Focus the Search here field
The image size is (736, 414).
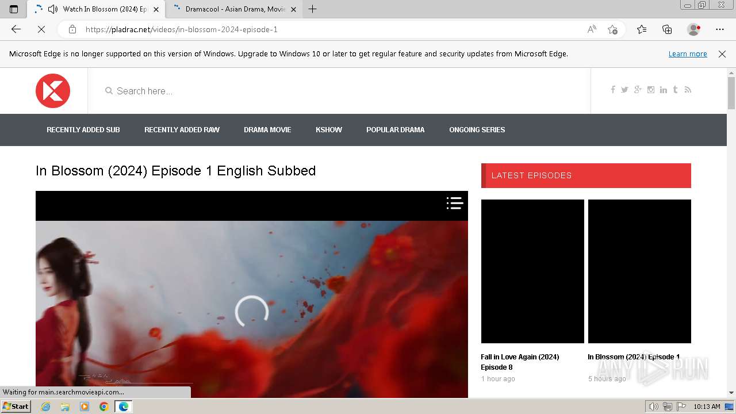click(x=339, y=91)
